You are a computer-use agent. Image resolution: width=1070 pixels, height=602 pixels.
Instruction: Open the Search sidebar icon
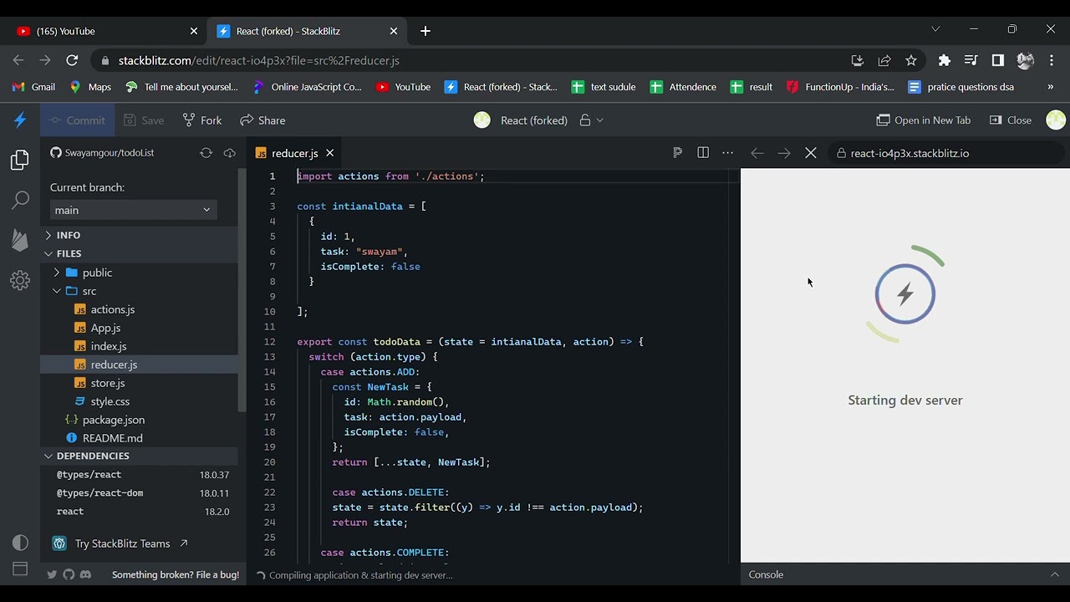pos(20,200)
